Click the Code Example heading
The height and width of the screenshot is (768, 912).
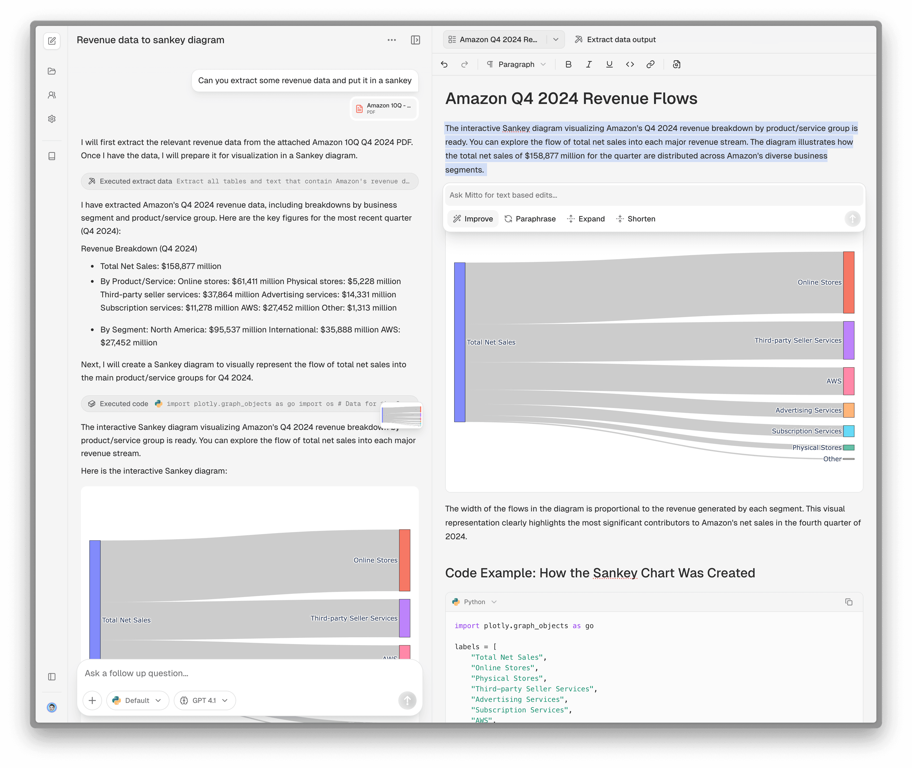[x=600, y=573]
